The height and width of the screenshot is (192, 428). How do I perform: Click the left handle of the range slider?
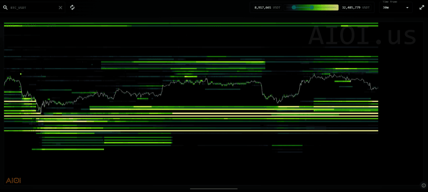coord(294,8)
